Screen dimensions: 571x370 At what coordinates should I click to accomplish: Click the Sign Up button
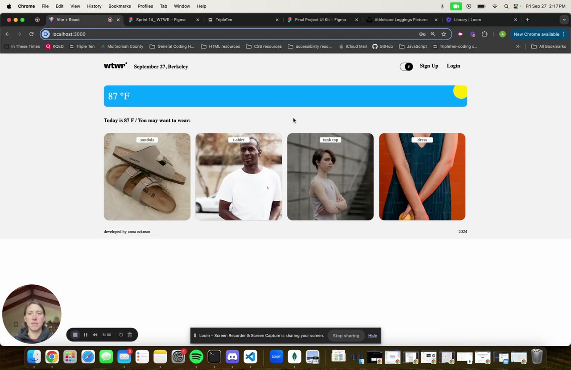tap(429, 66)
